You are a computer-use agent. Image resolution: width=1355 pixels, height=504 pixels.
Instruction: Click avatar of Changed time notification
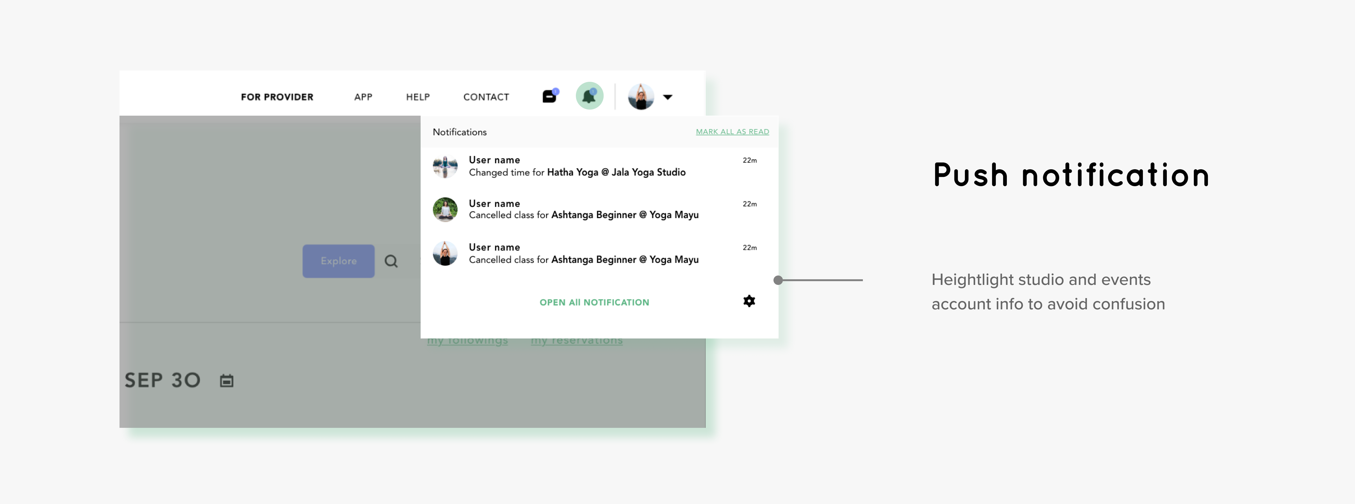click(445, 167)
